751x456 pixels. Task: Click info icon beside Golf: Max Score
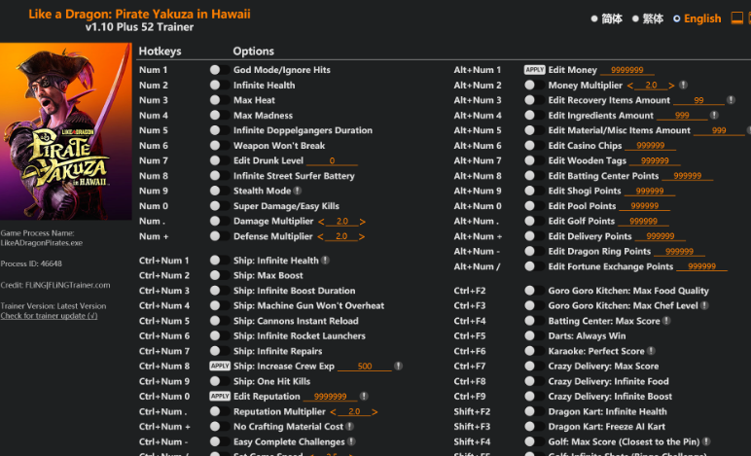pyautogui.click(x=706, y=441)
